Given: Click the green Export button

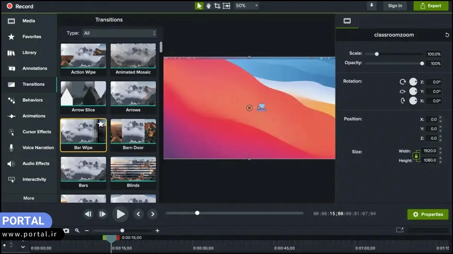Looking at the screenshot, I should (431, 6).
